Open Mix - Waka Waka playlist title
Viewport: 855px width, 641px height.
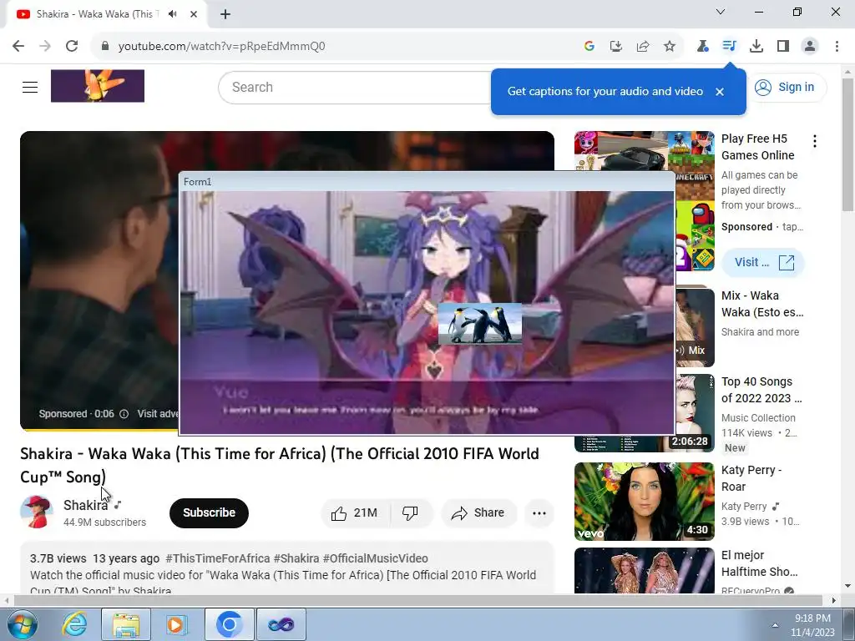[762, 304]
